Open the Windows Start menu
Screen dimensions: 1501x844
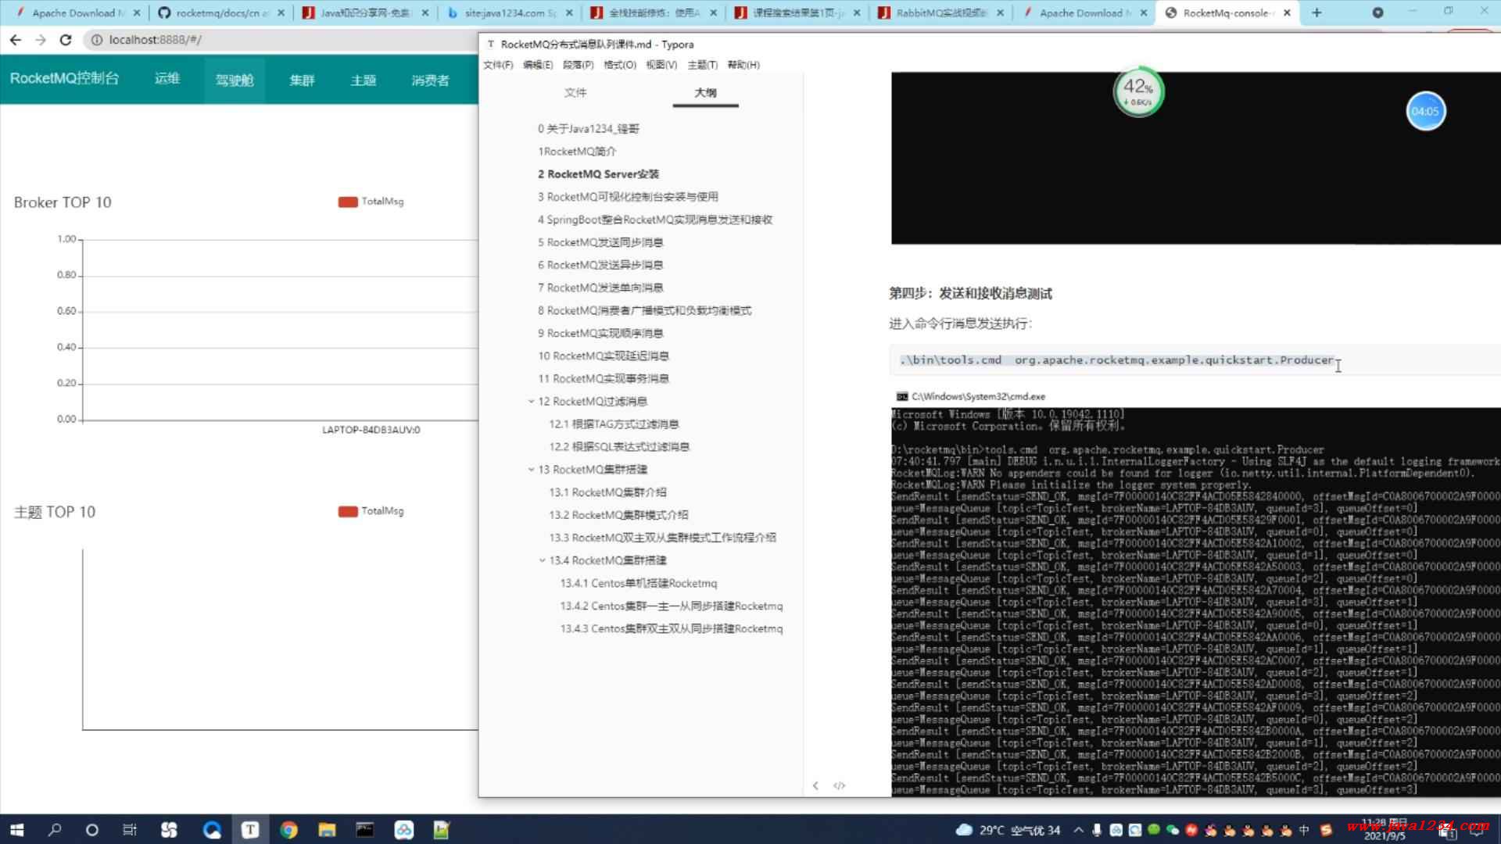[16, 829]
